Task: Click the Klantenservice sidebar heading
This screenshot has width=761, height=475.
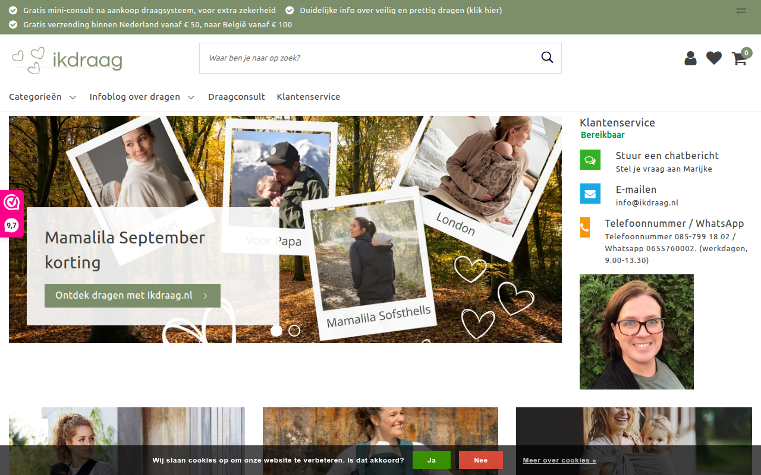Action: (x=617, y=123)
